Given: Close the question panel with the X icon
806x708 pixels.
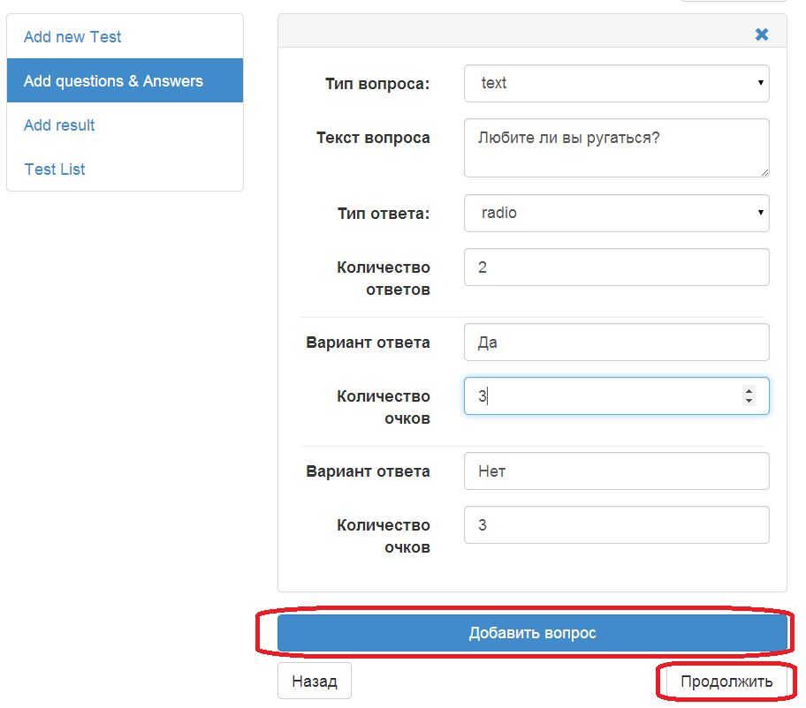Looking at the screenshot, I should [761, 34].
